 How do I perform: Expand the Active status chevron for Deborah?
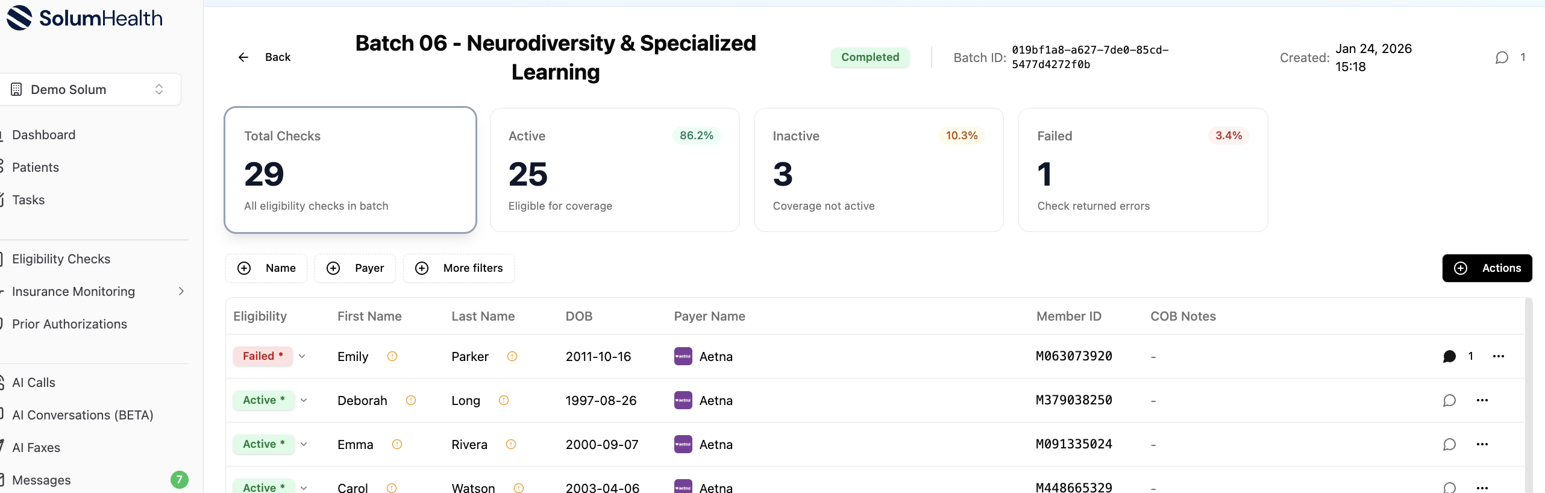point(304,400)
